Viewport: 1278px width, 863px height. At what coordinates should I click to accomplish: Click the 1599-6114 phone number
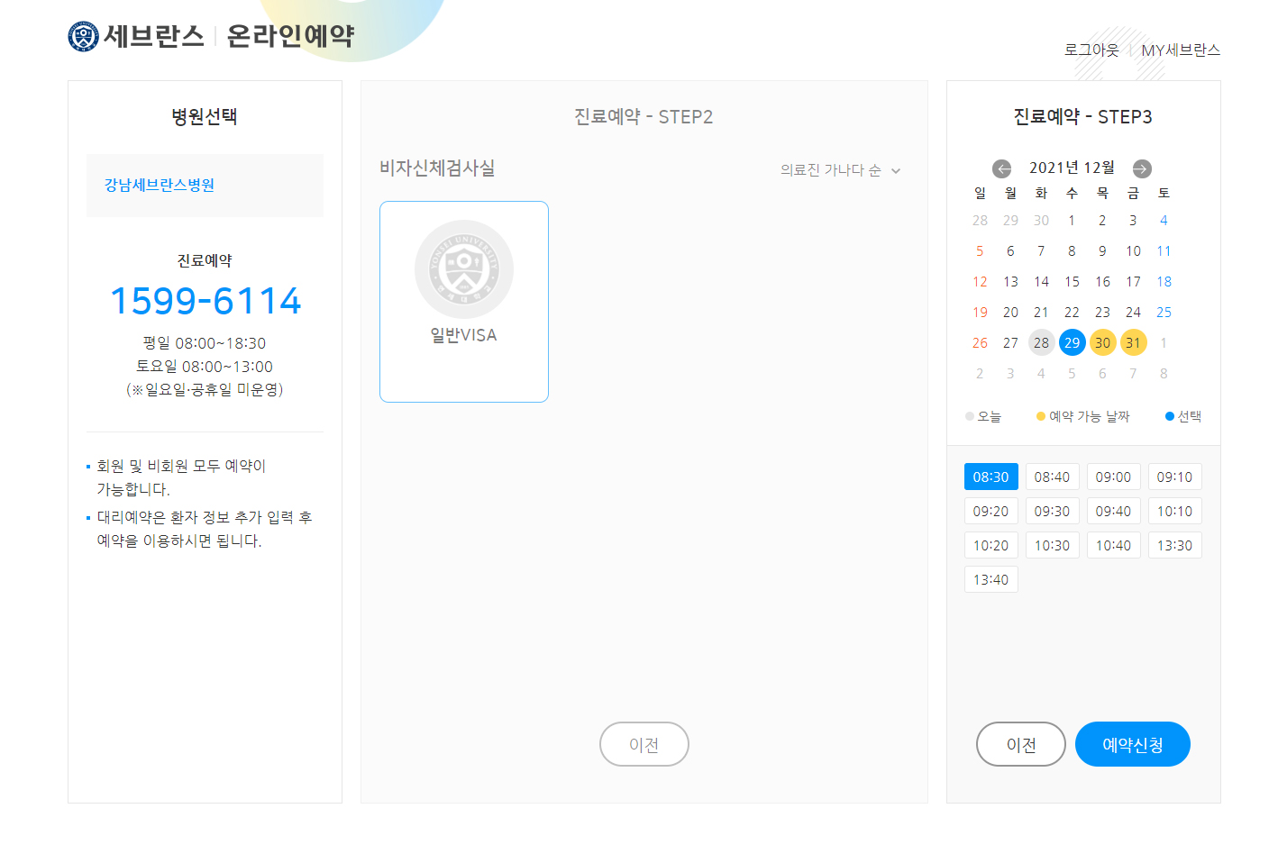pyautogui.click(x=205, y=301)
